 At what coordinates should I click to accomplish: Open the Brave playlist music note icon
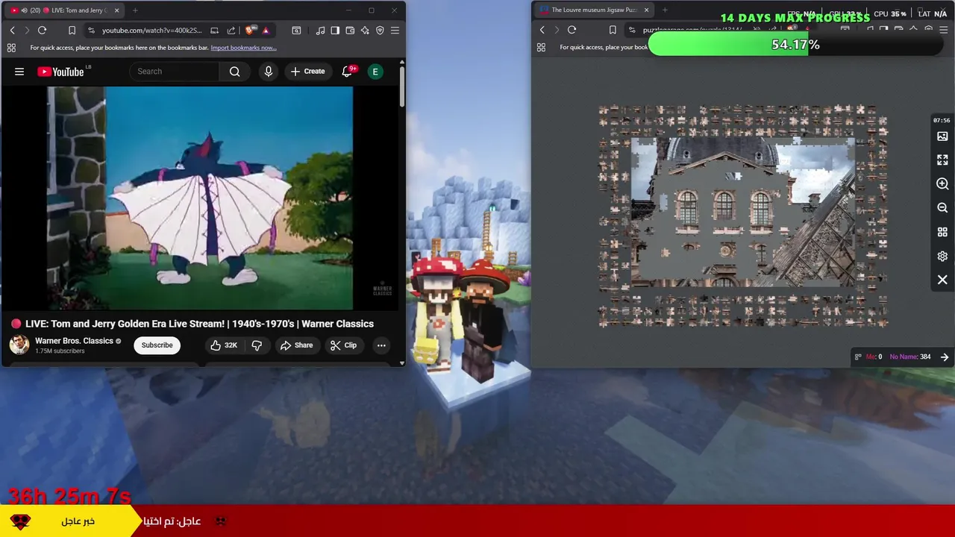(320, 31)
